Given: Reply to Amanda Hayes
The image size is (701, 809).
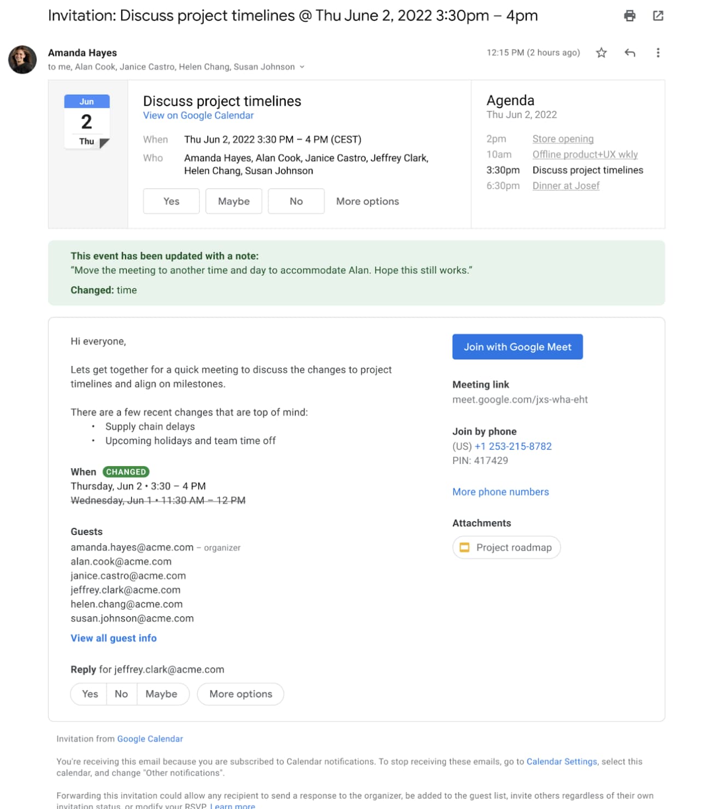Looking at the screenshot, I should point(630,53).
